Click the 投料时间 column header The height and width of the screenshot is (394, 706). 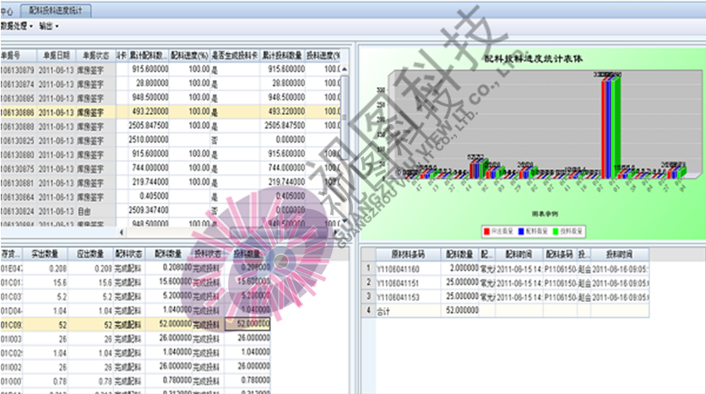pyautogui.click(x=620, y=255)
